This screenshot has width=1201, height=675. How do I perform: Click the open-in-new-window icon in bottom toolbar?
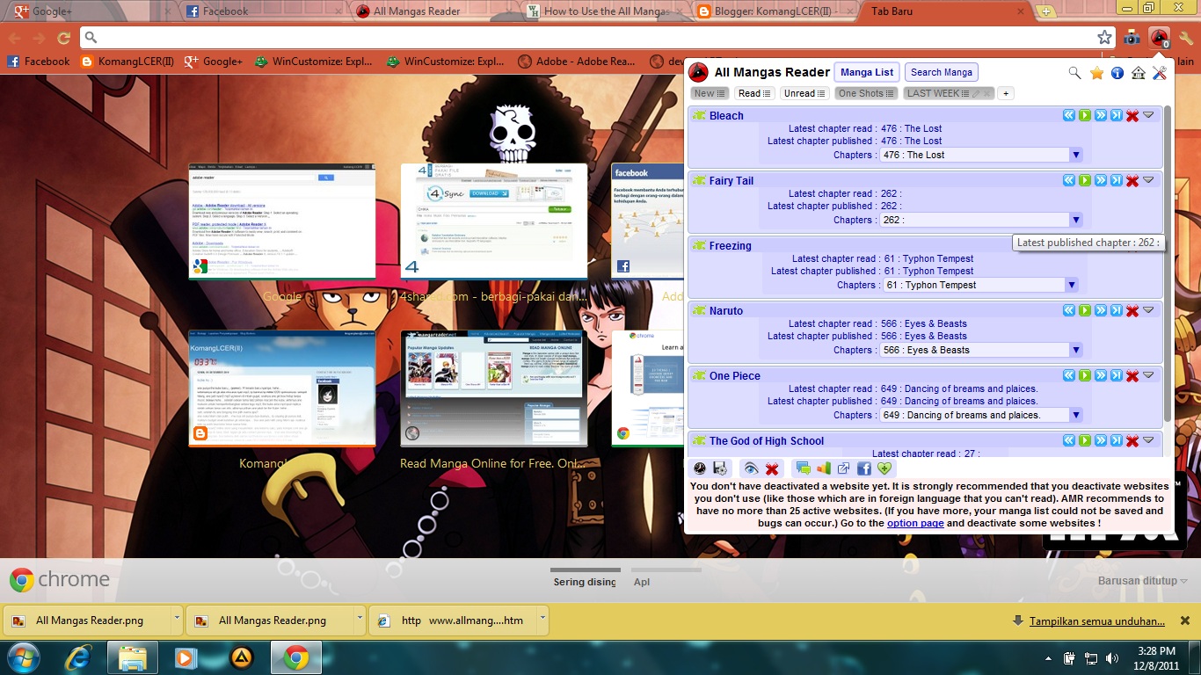(x=844, y=468)
